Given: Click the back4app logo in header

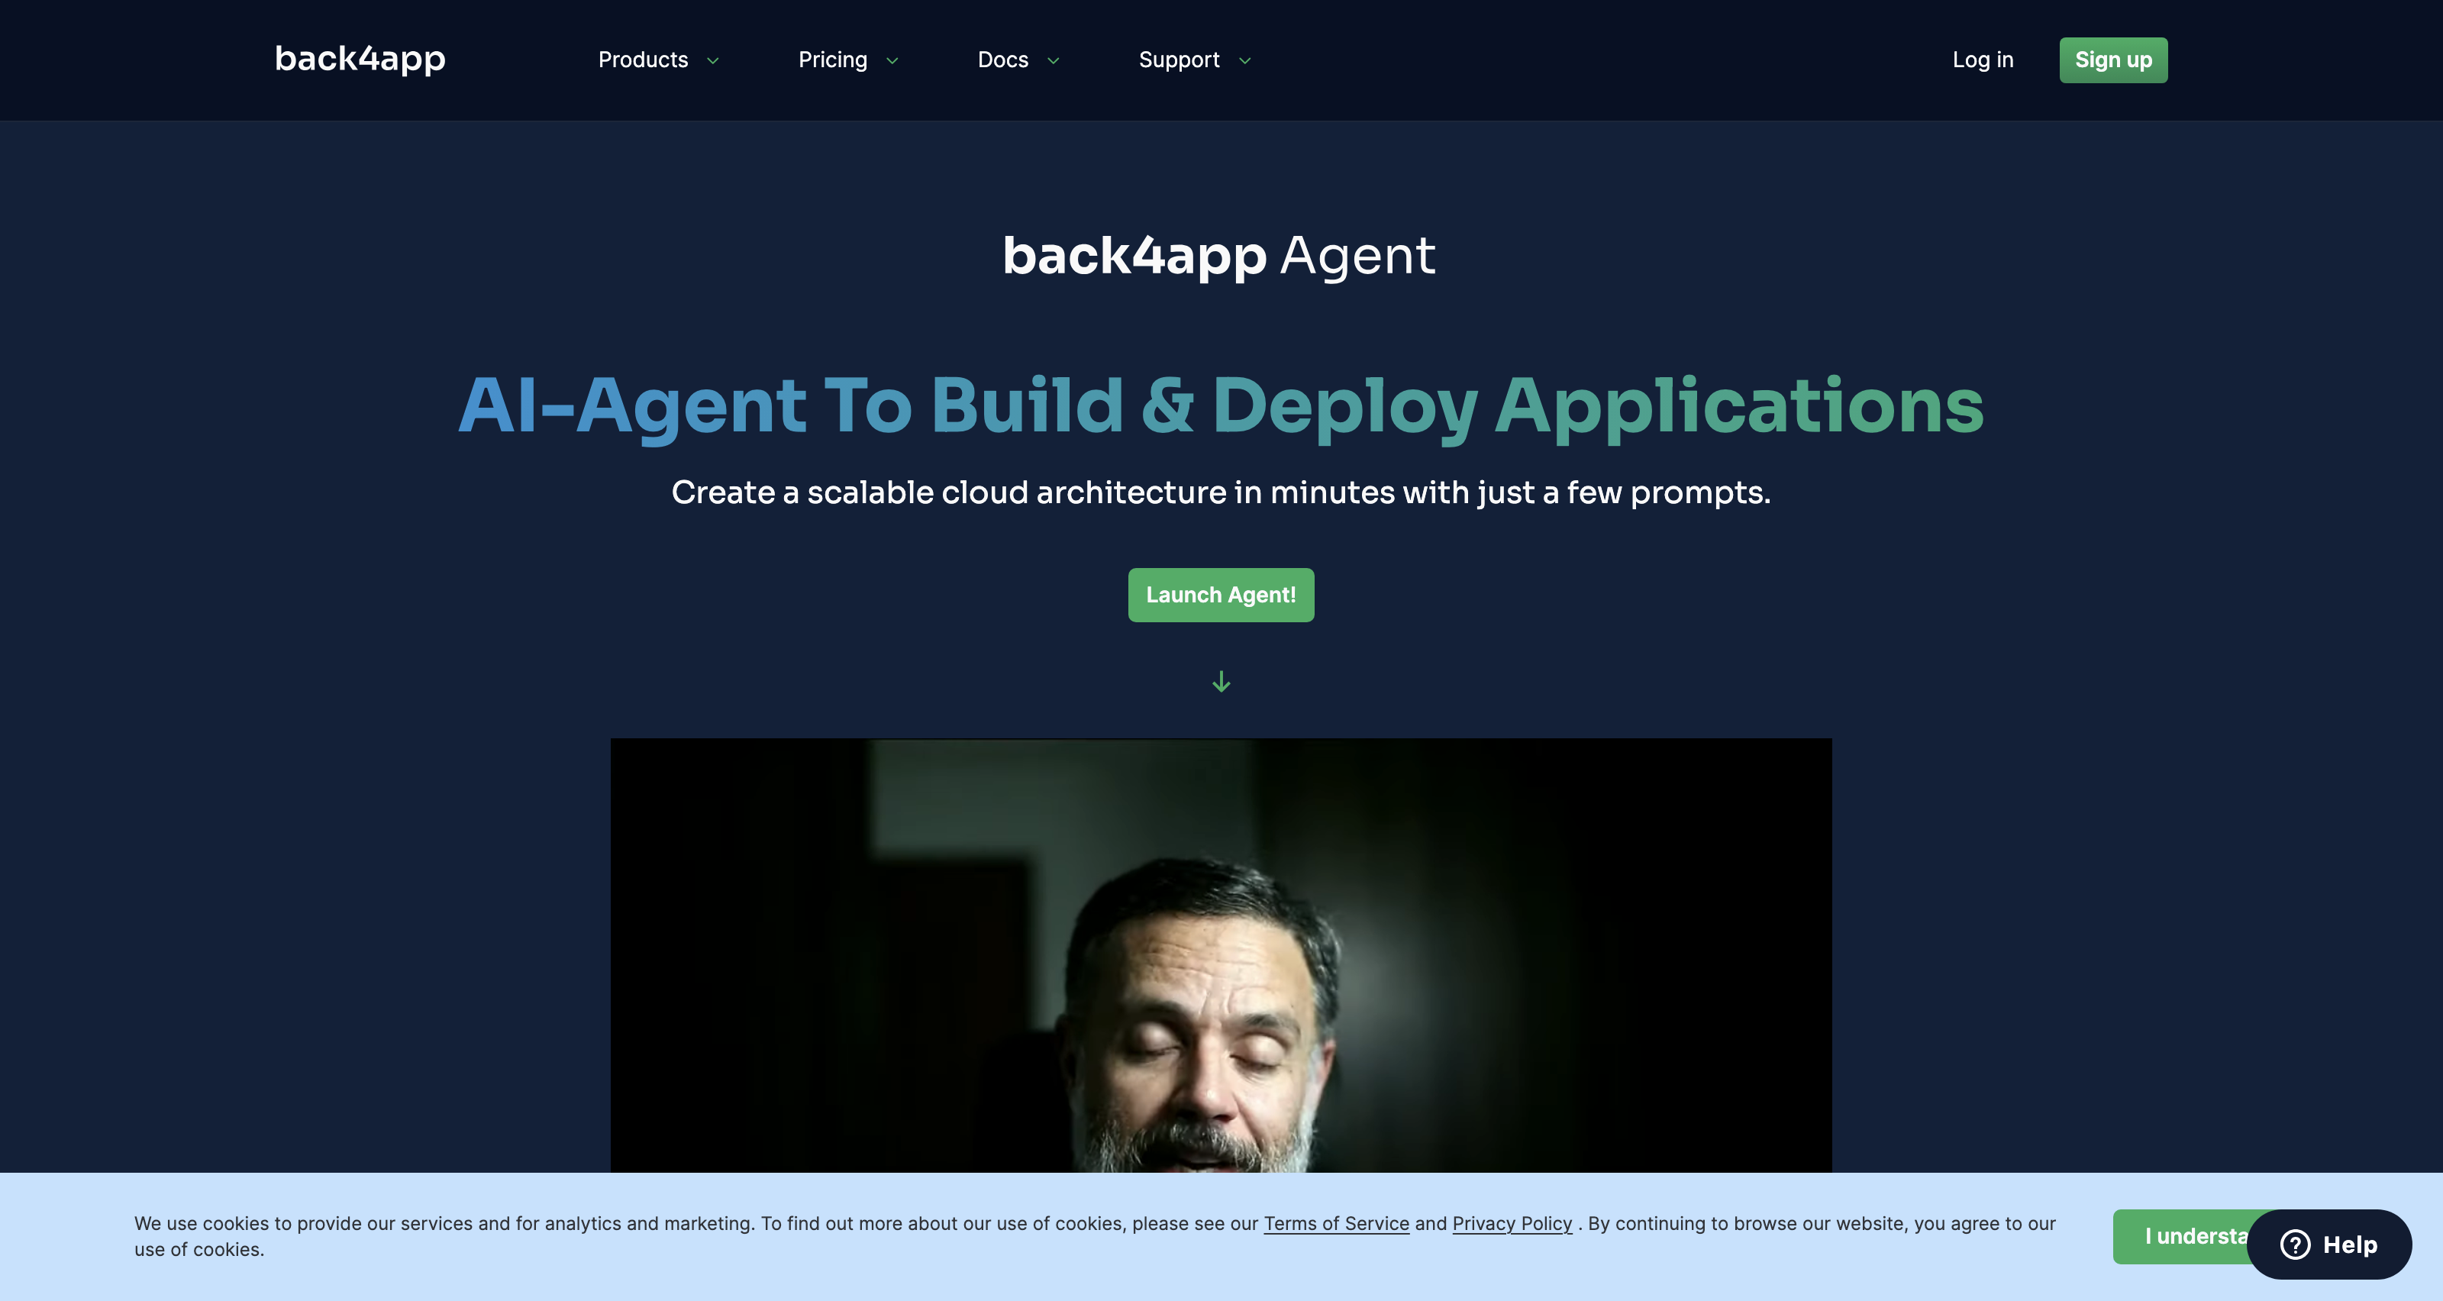Looking at the screenshot, I should point(360,59).
